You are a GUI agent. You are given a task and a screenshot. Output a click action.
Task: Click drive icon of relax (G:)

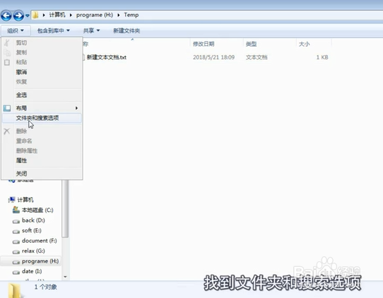pyautogui.click(x=16, y=252)
